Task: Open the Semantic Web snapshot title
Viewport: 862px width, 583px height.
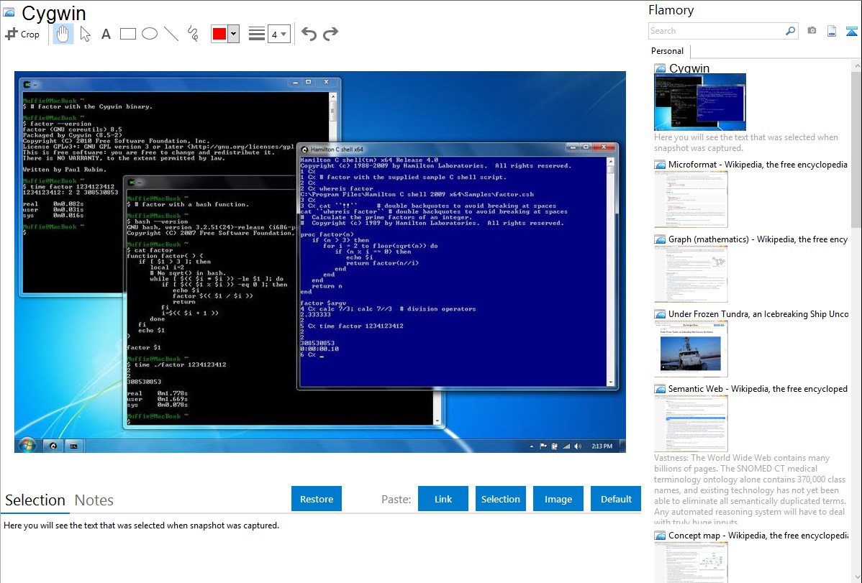Action: click(758, 388)
